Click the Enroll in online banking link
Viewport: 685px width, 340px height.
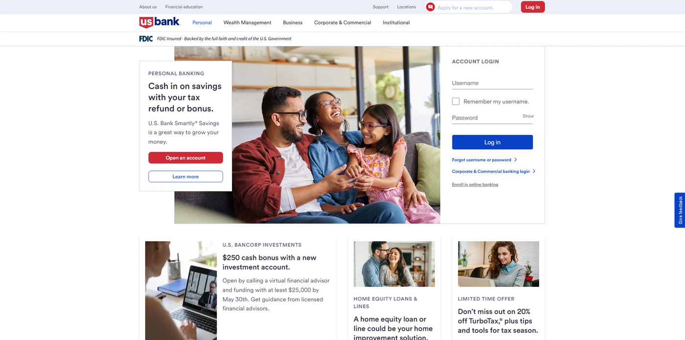click(475, 185)
